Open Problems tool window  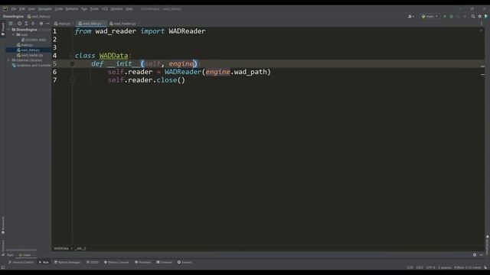[143, 263]
